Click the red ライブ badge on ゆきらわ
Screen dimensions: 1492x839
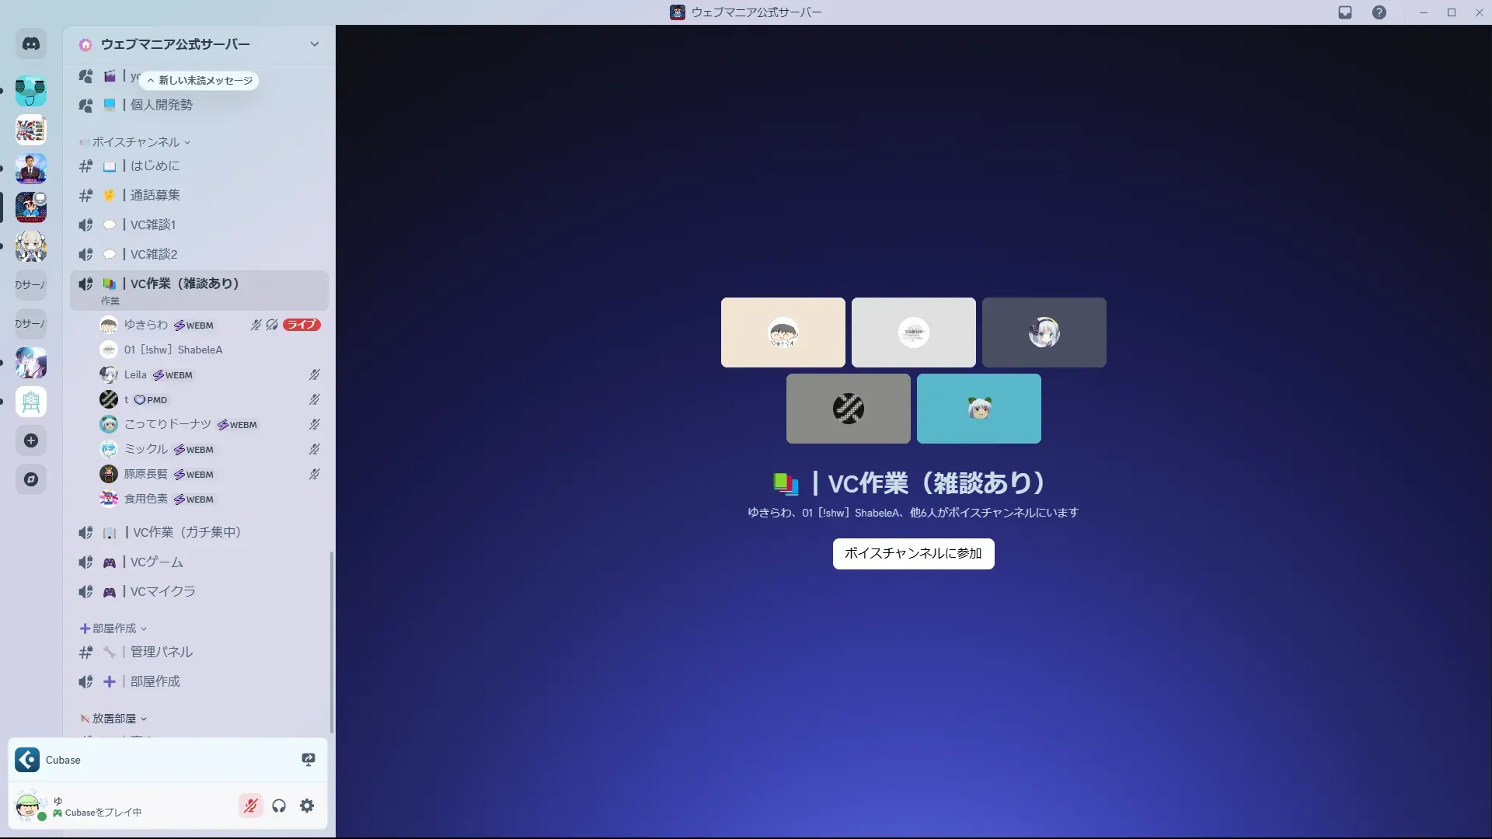tap(302, 325)
